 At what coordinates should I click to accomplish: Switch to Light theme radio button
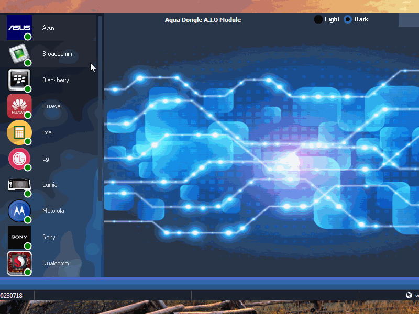[x=318, y=19]
